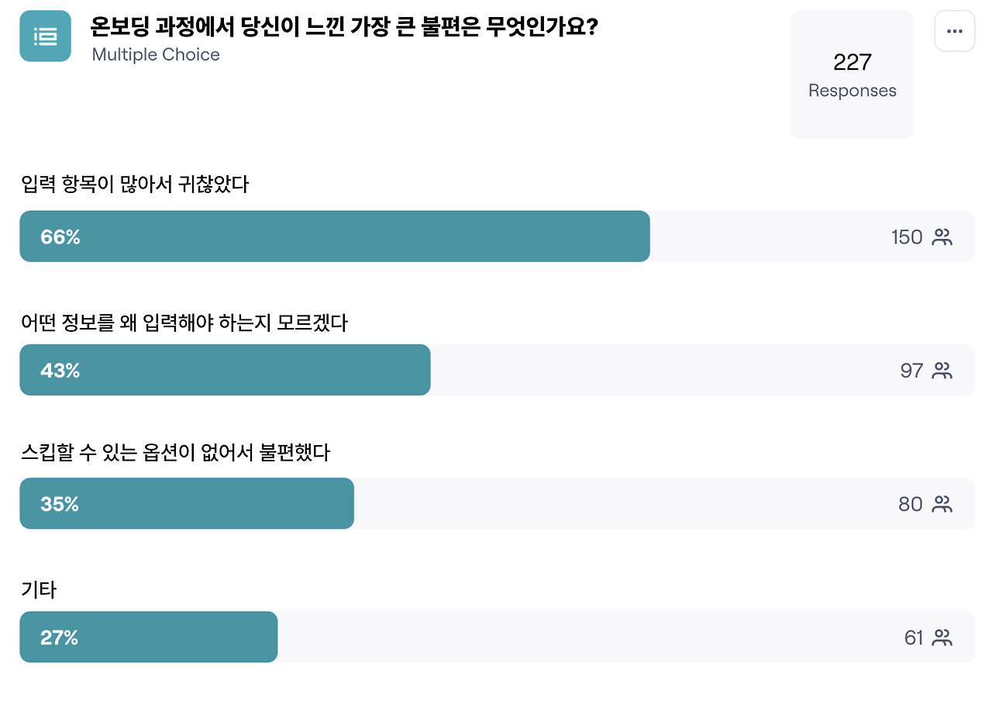Click the 61 respondent count
992x718 pixels.
pyautogui.click(x=914, y=638)
